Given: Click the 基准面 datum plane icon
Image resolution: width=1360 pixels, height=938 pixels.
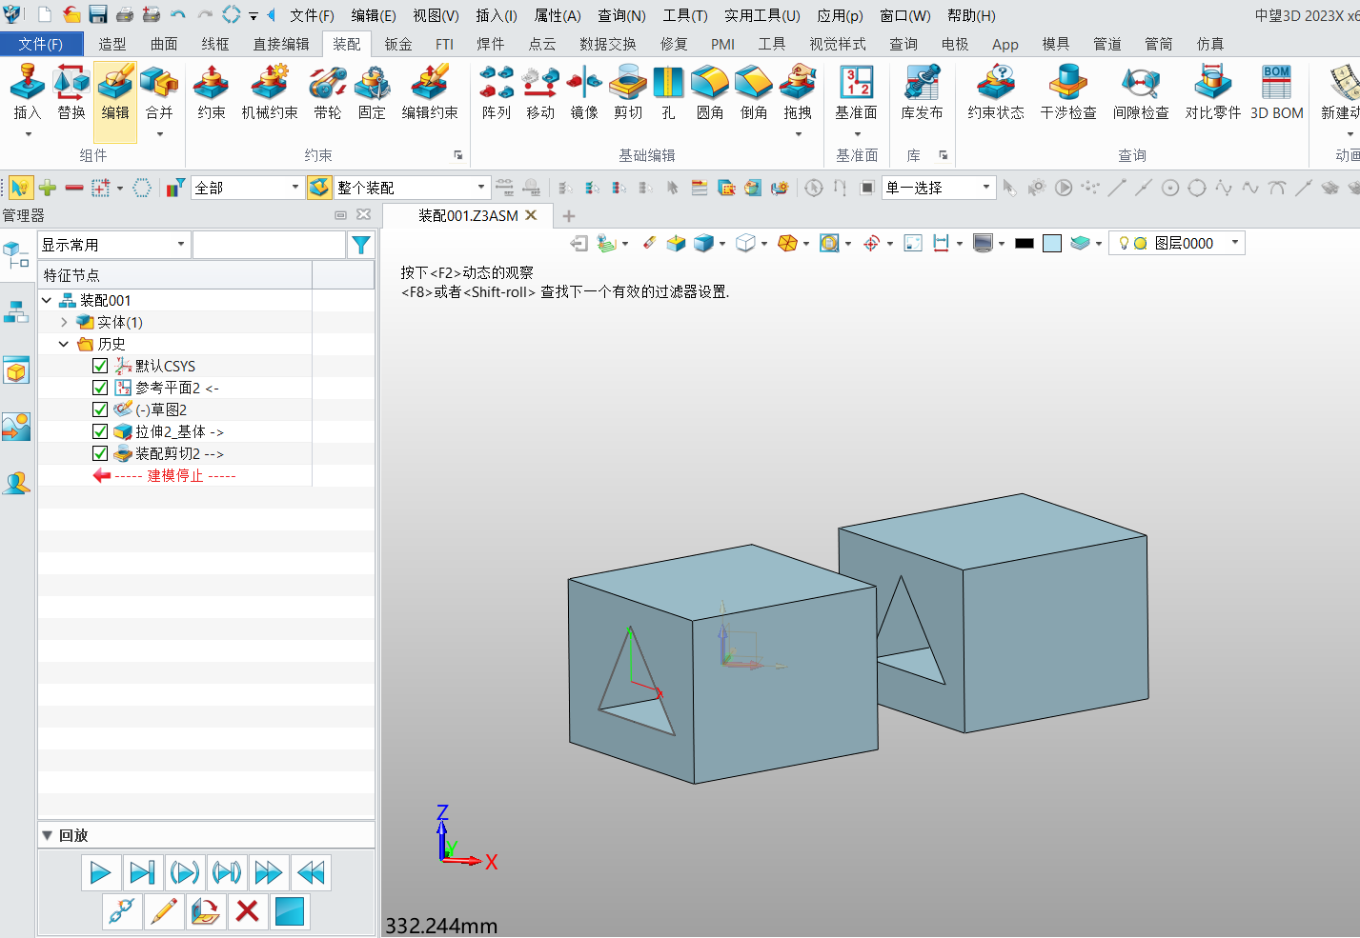Looking at the screenshot, I should (x=856, y=84).
